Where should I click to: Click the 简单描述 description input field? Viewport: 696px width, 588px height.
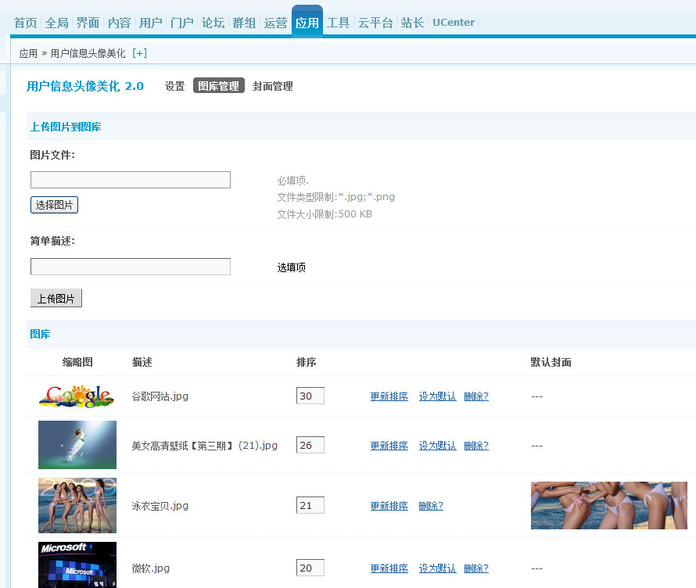coord(130,266)
